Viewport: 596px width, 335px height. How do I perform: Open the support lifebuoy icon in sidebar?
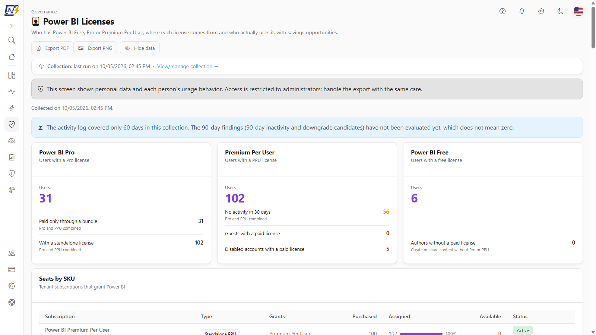pyautogui.click(x=12, y=302)
